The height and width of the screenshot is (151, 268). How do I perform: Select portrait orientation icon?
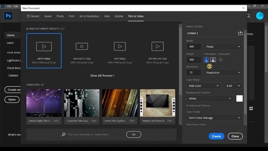click(x=206, y=60)
